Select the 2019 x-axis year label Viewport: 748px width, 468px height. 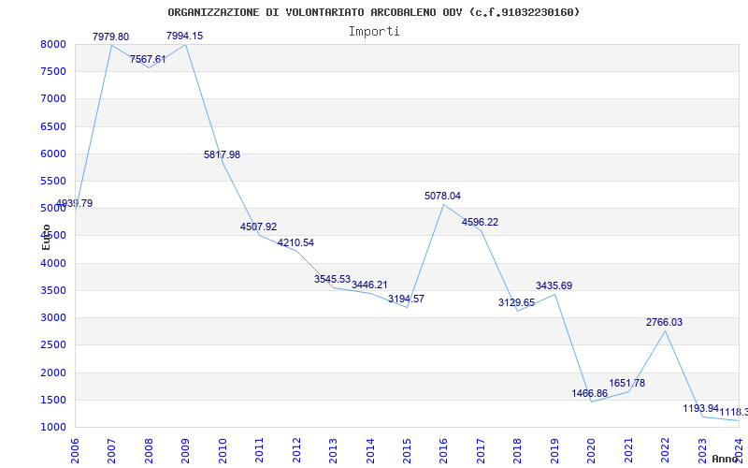(x=554, y=450)
